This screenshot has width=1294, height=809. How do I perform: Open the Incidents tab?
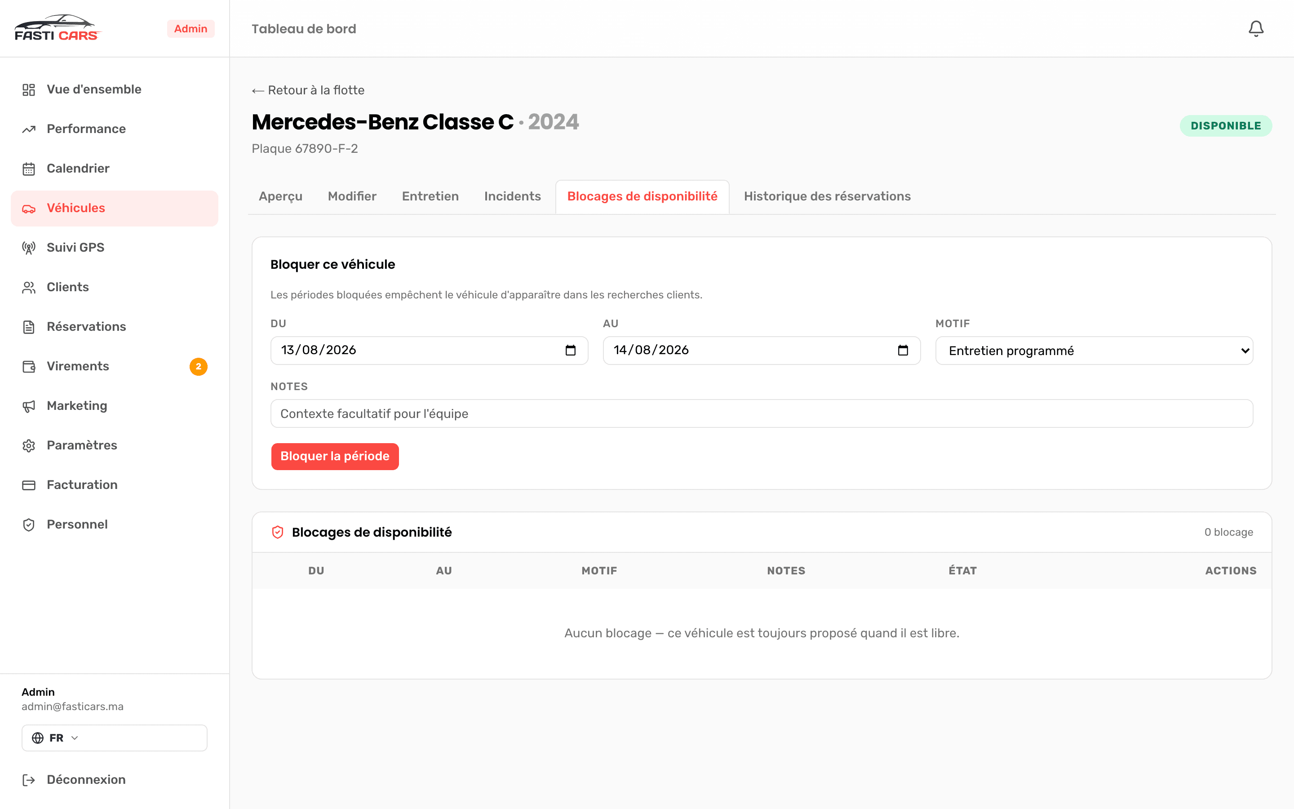pyautogui.click(x=512, y=196)
